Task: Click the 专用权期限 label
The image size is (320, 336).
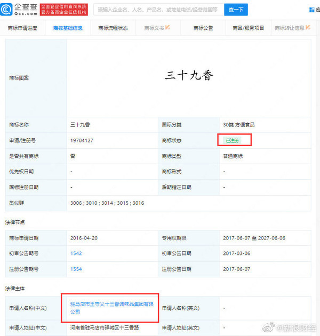Action: [x=174, y=238]
